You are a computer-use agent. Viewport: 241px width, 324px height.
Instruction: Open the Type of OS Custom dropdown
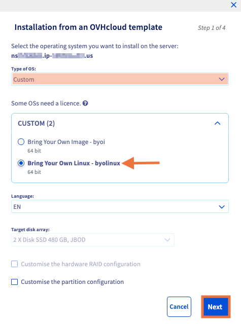(120, 79)
